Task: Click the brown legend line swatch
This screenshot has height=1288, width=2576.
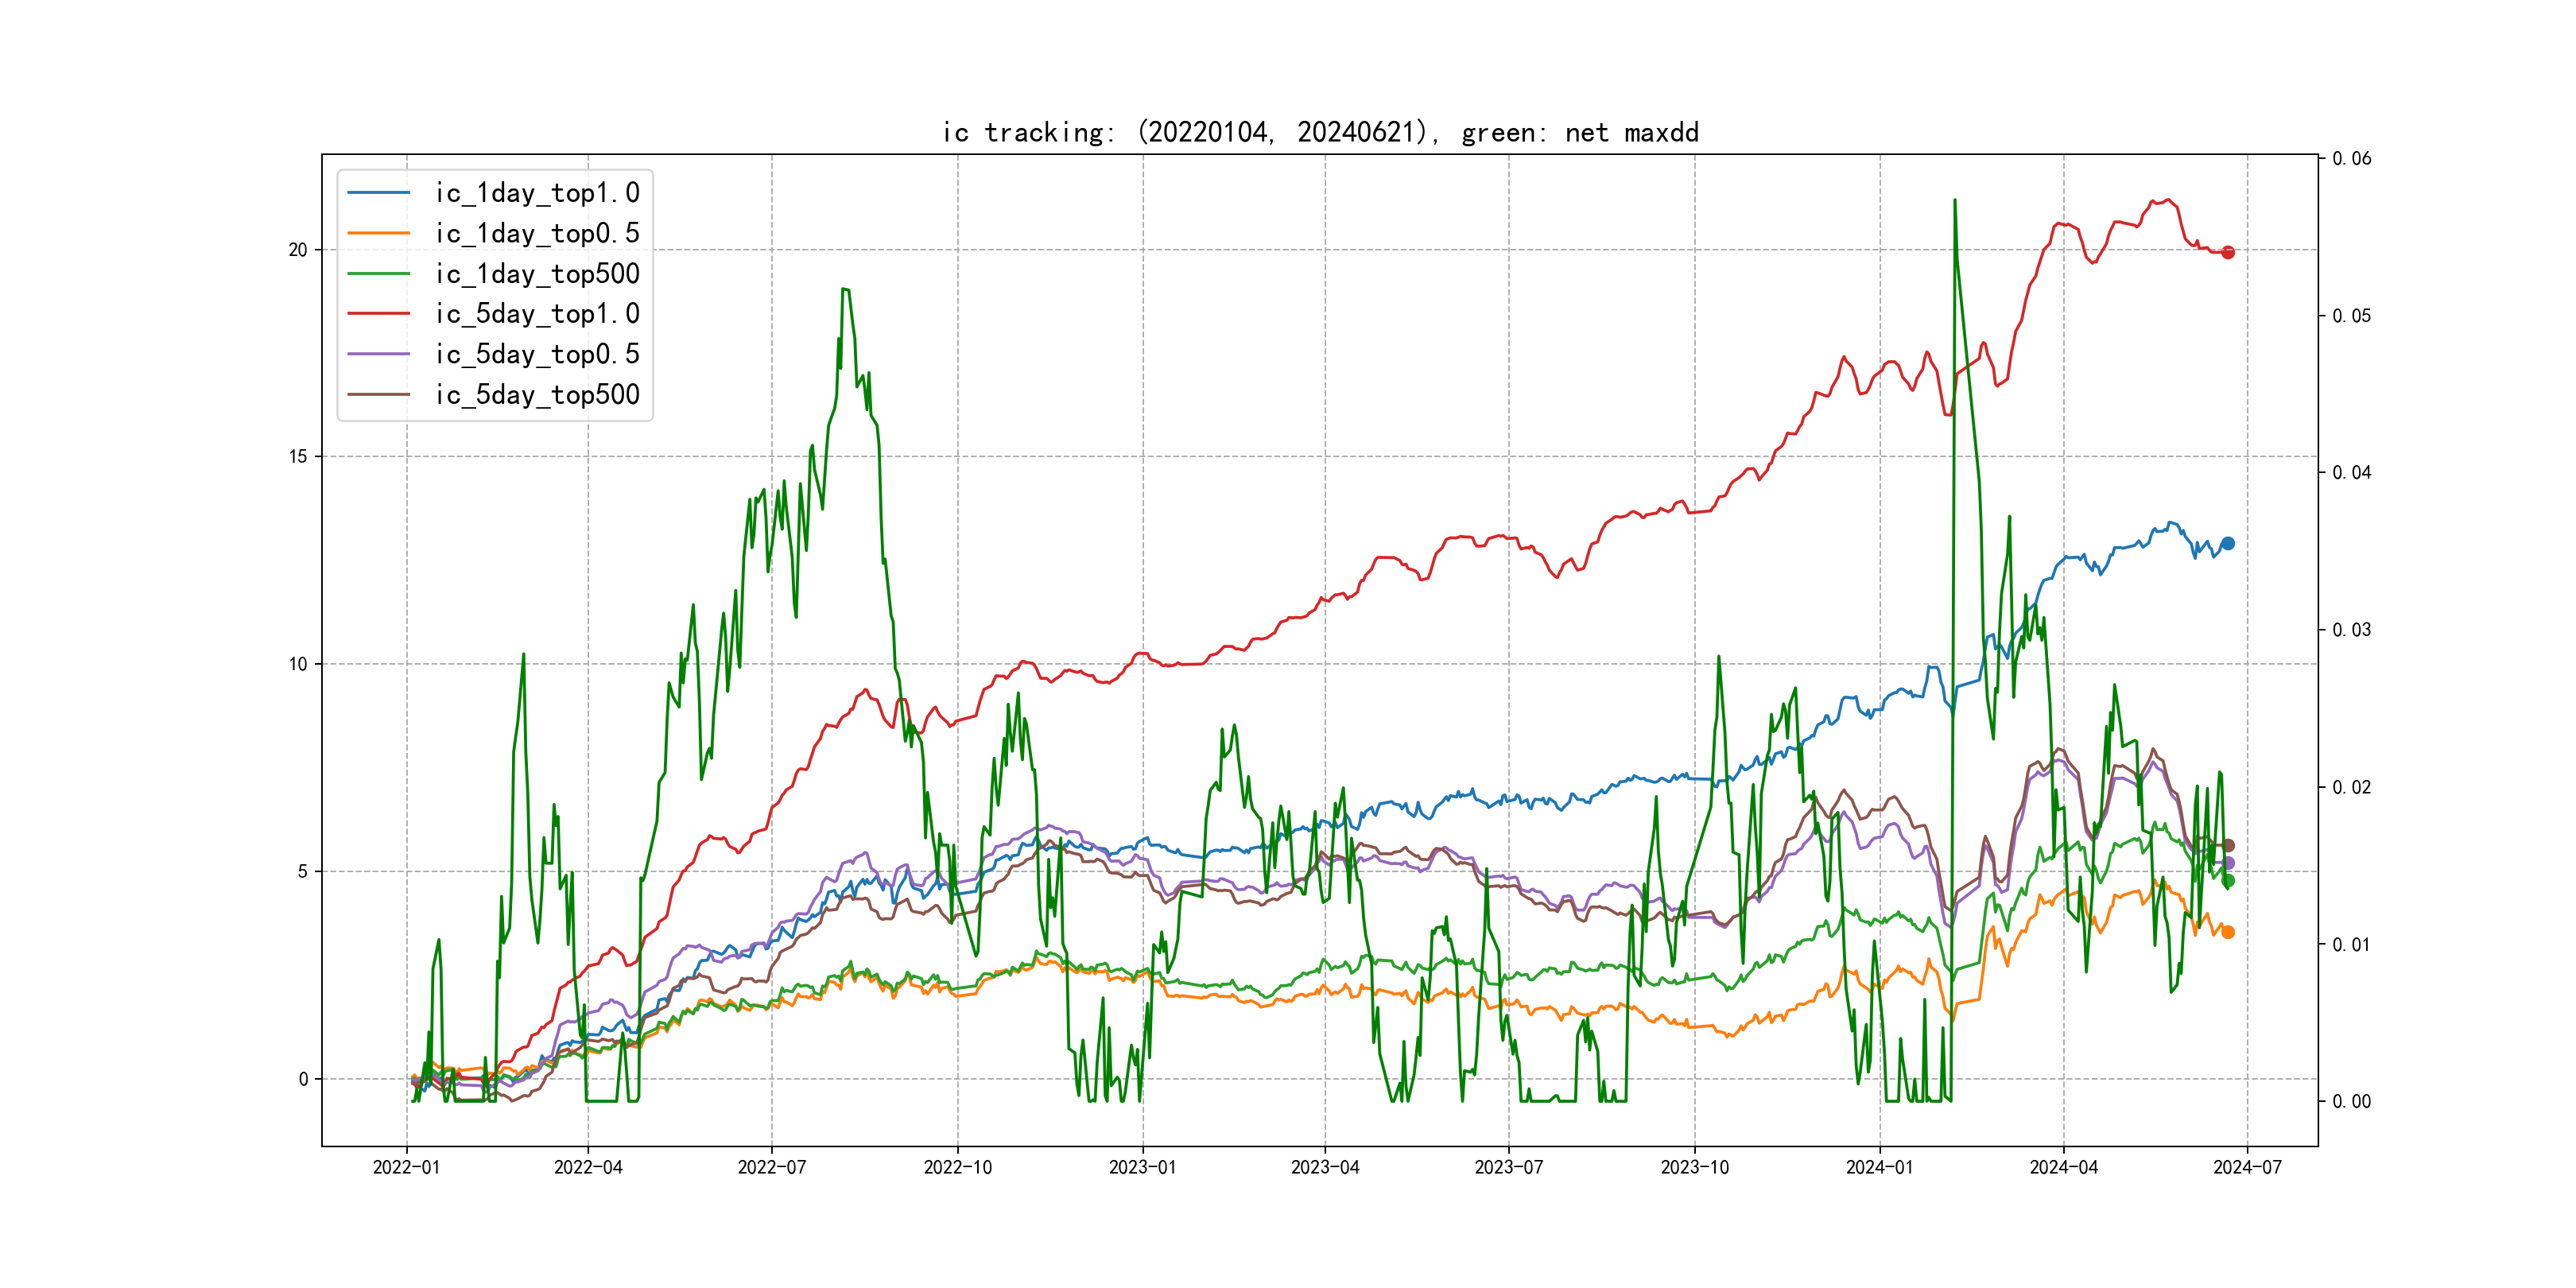Action: [378, 395]
